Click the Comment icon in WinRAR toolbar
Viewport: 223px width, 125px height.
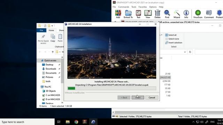(209, 14)
